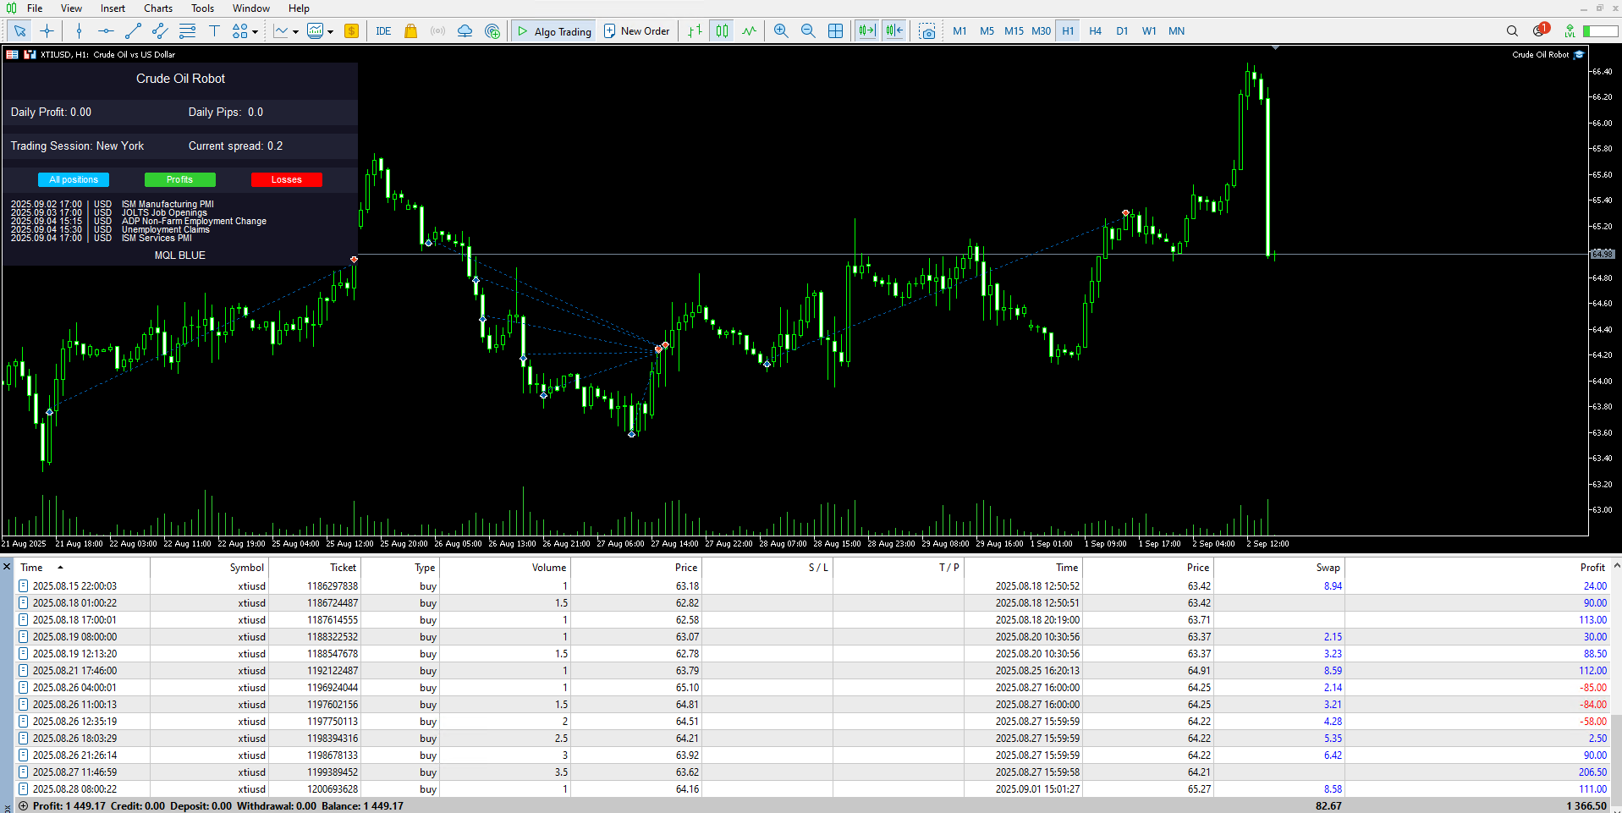Close the history Toolbox panel

(x=7, y=567)
